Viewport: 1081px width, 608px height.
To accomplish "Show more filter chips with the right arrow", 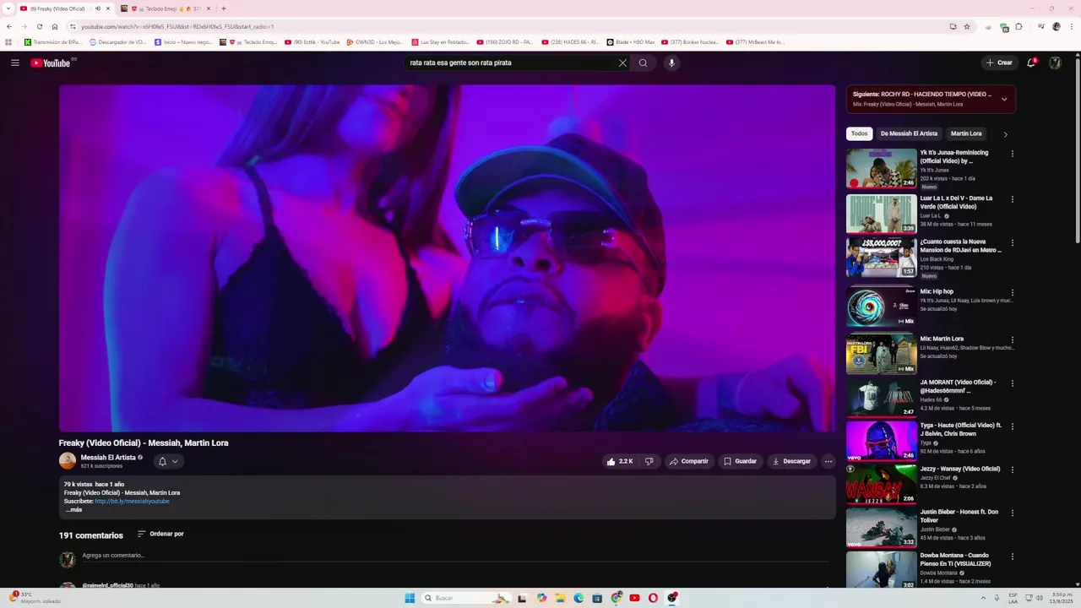I will pos(1005,134).
